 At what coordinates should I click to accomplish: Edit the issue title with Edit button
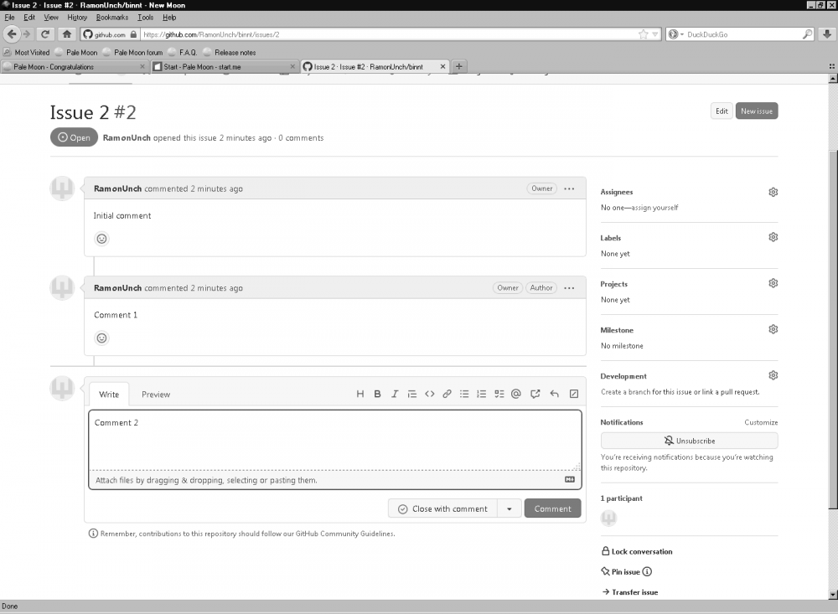[722, 111]
